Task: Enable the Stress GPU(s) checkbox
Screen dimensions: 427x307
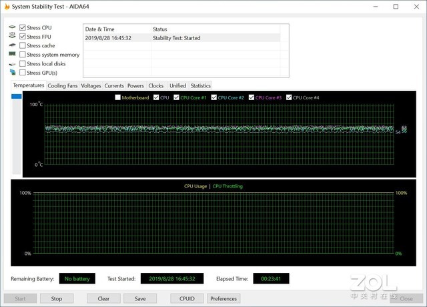Action: click(23, 73)
